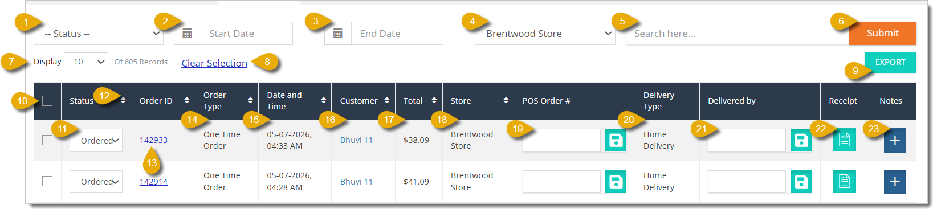This screenshot has width=937, height=213.
Task: Change status dropdown for order 142933
Action: (96, 141)
